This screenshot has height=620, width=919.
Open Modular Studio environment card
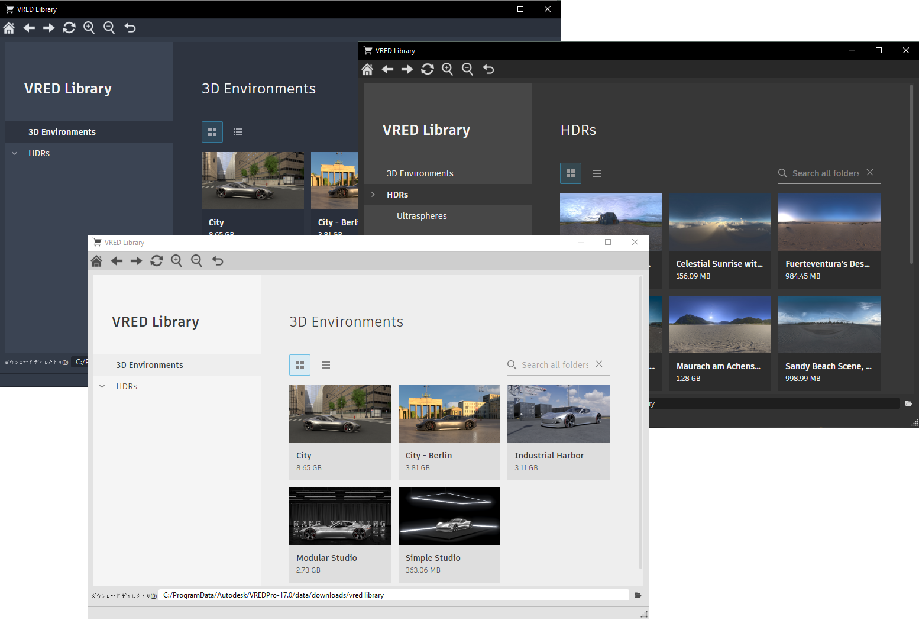click(x=340, y=535)
